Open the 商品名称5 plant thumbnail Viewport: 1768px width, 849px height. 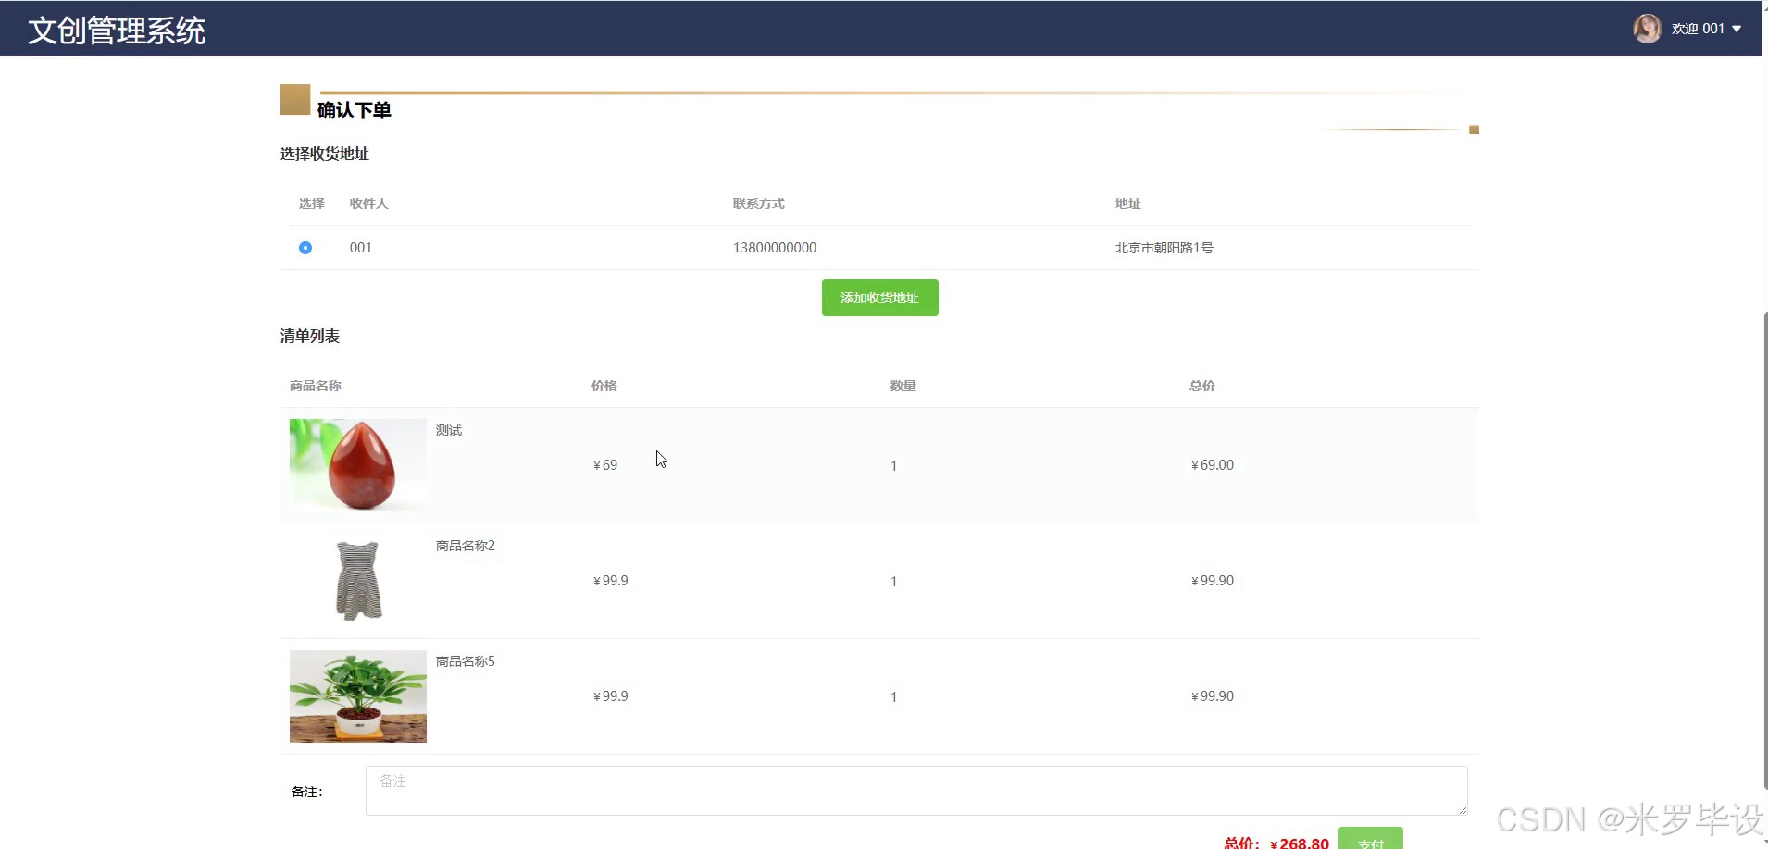click(358, 696)
